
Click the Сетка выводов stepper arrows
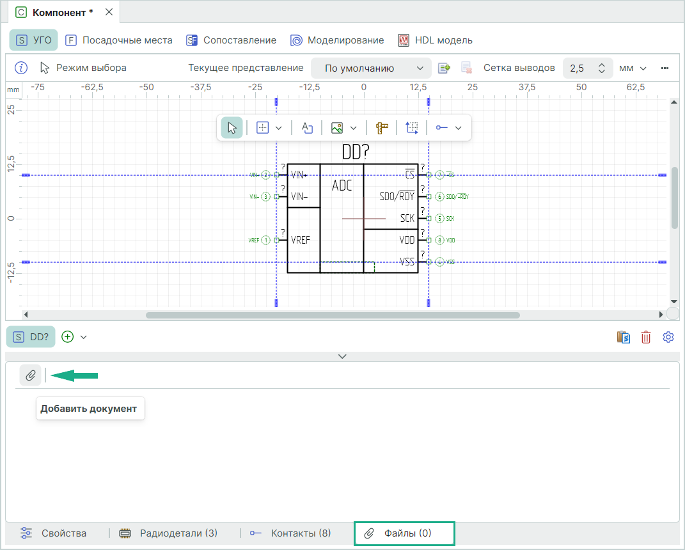click(601, 68)
